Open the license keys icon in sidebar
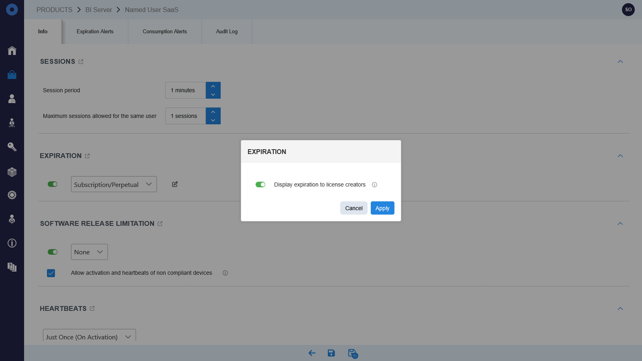This screenshot has height=361, width=642. click(x=12, y=147)
